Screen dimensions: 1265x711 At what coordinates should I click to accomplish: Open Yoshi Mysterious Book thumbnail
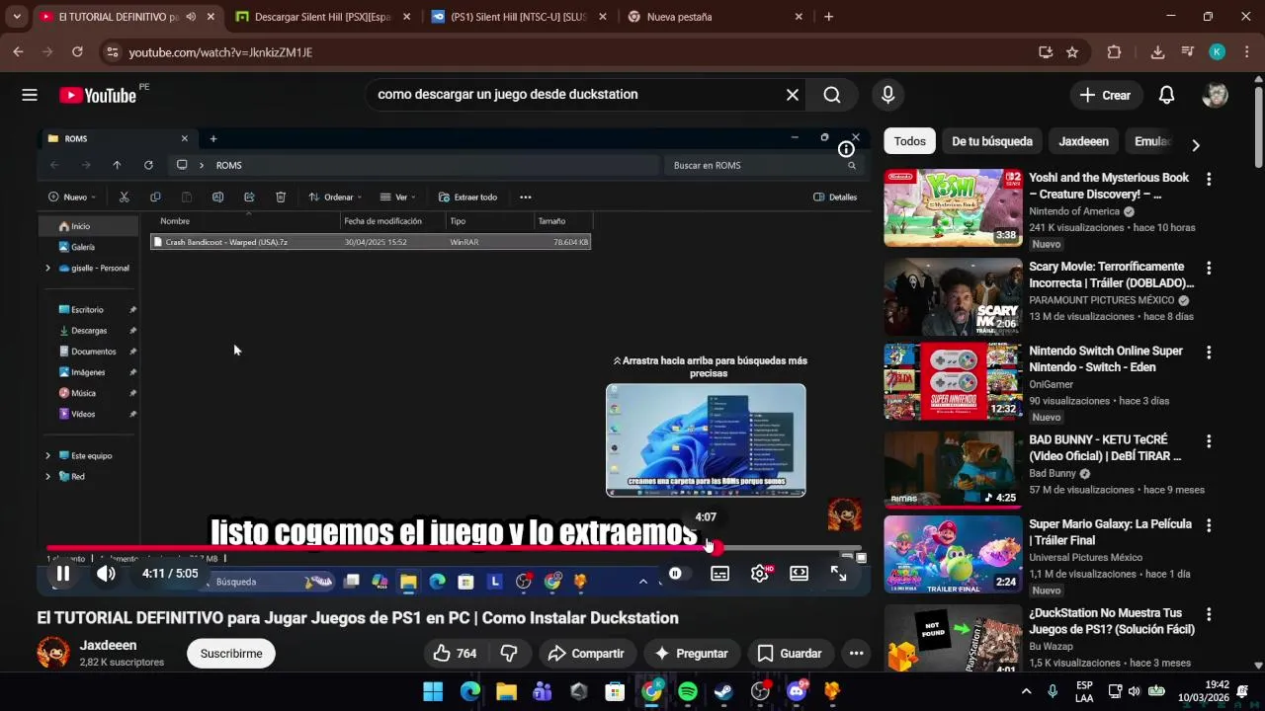pyautogui.click(x=953, y=207)
